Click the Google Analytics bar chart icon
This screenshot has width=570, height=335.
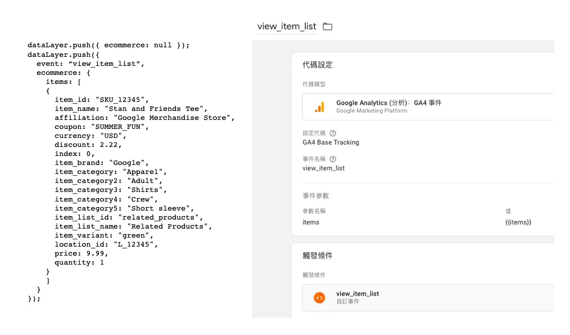319,107
